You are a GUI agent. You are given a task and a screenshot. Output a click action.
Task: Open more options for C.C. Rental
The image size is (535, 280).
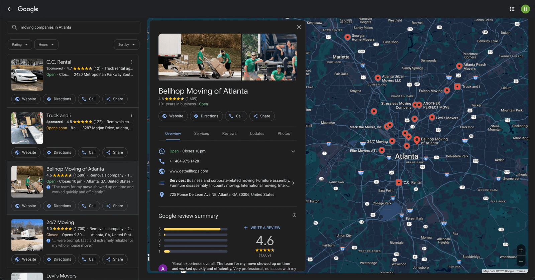(131, 62)
